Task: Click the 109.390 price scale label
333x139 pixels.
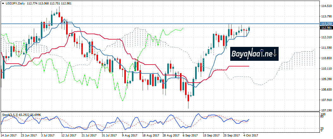Action: click(x=326, y=79)
